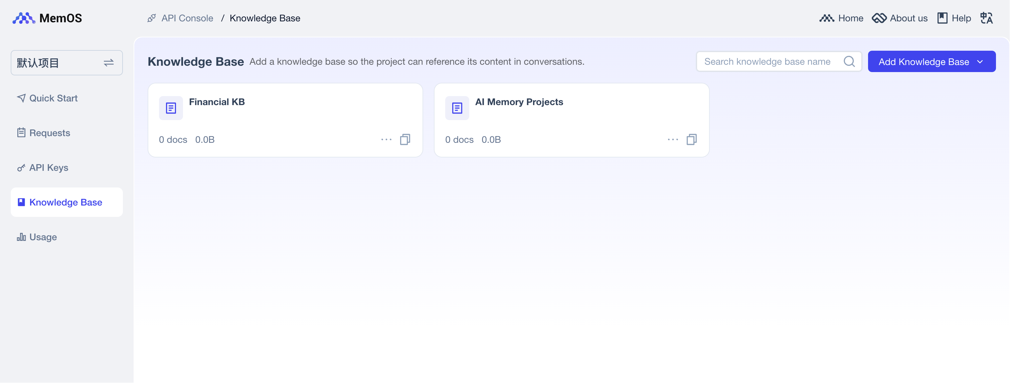This screenshot has width=1010, height=383.
Task: Click the search magnifier icon
Action: coord(849,61)
